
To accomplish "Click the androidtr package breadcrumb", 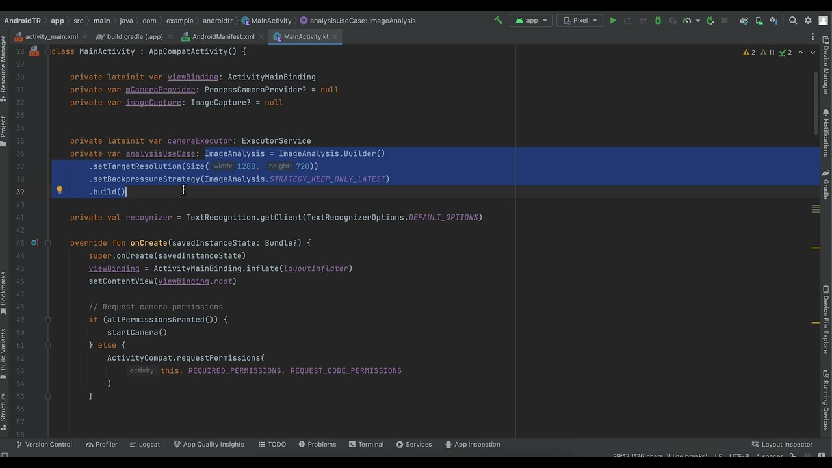I will (x=217, y=20).
